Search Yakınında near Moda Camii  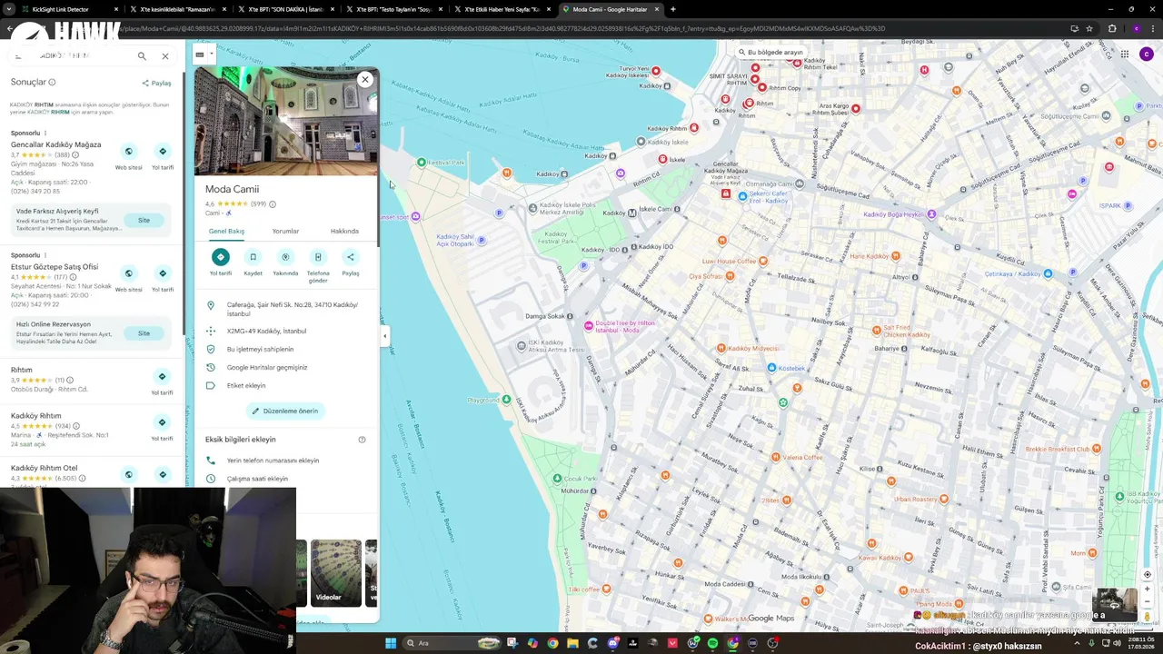(285, 257)
